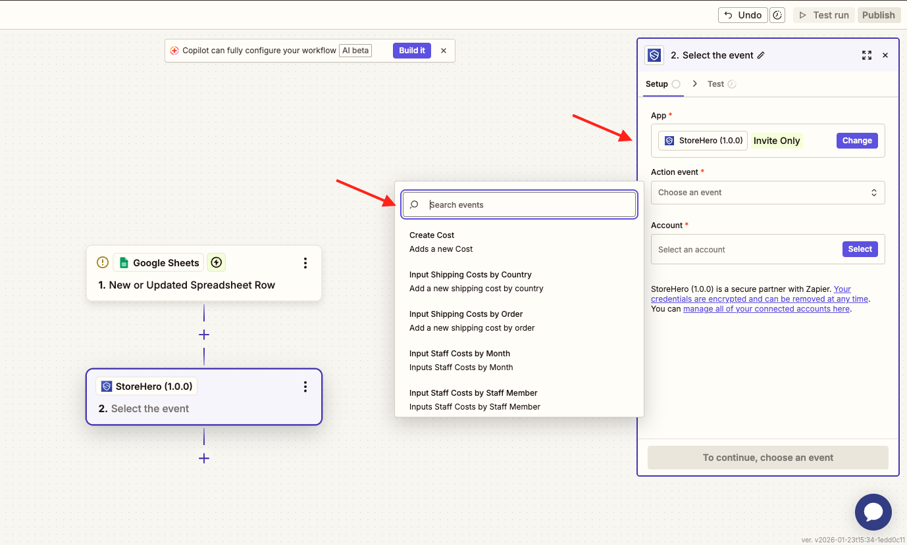
Task: Click the up-down arrows in Action event field
Action: [874, 193]
